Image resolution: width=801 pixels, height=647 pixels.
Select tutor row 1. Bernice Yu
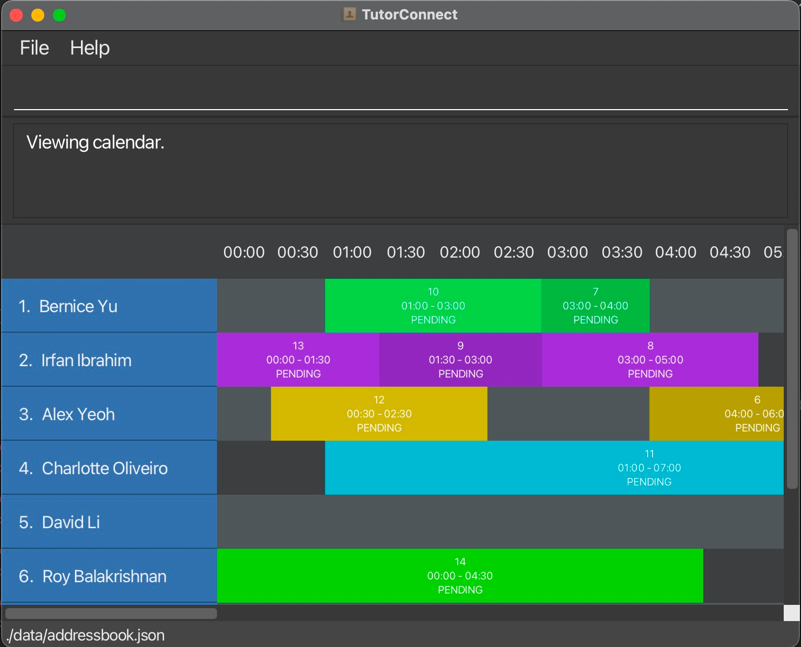point(109,306)
